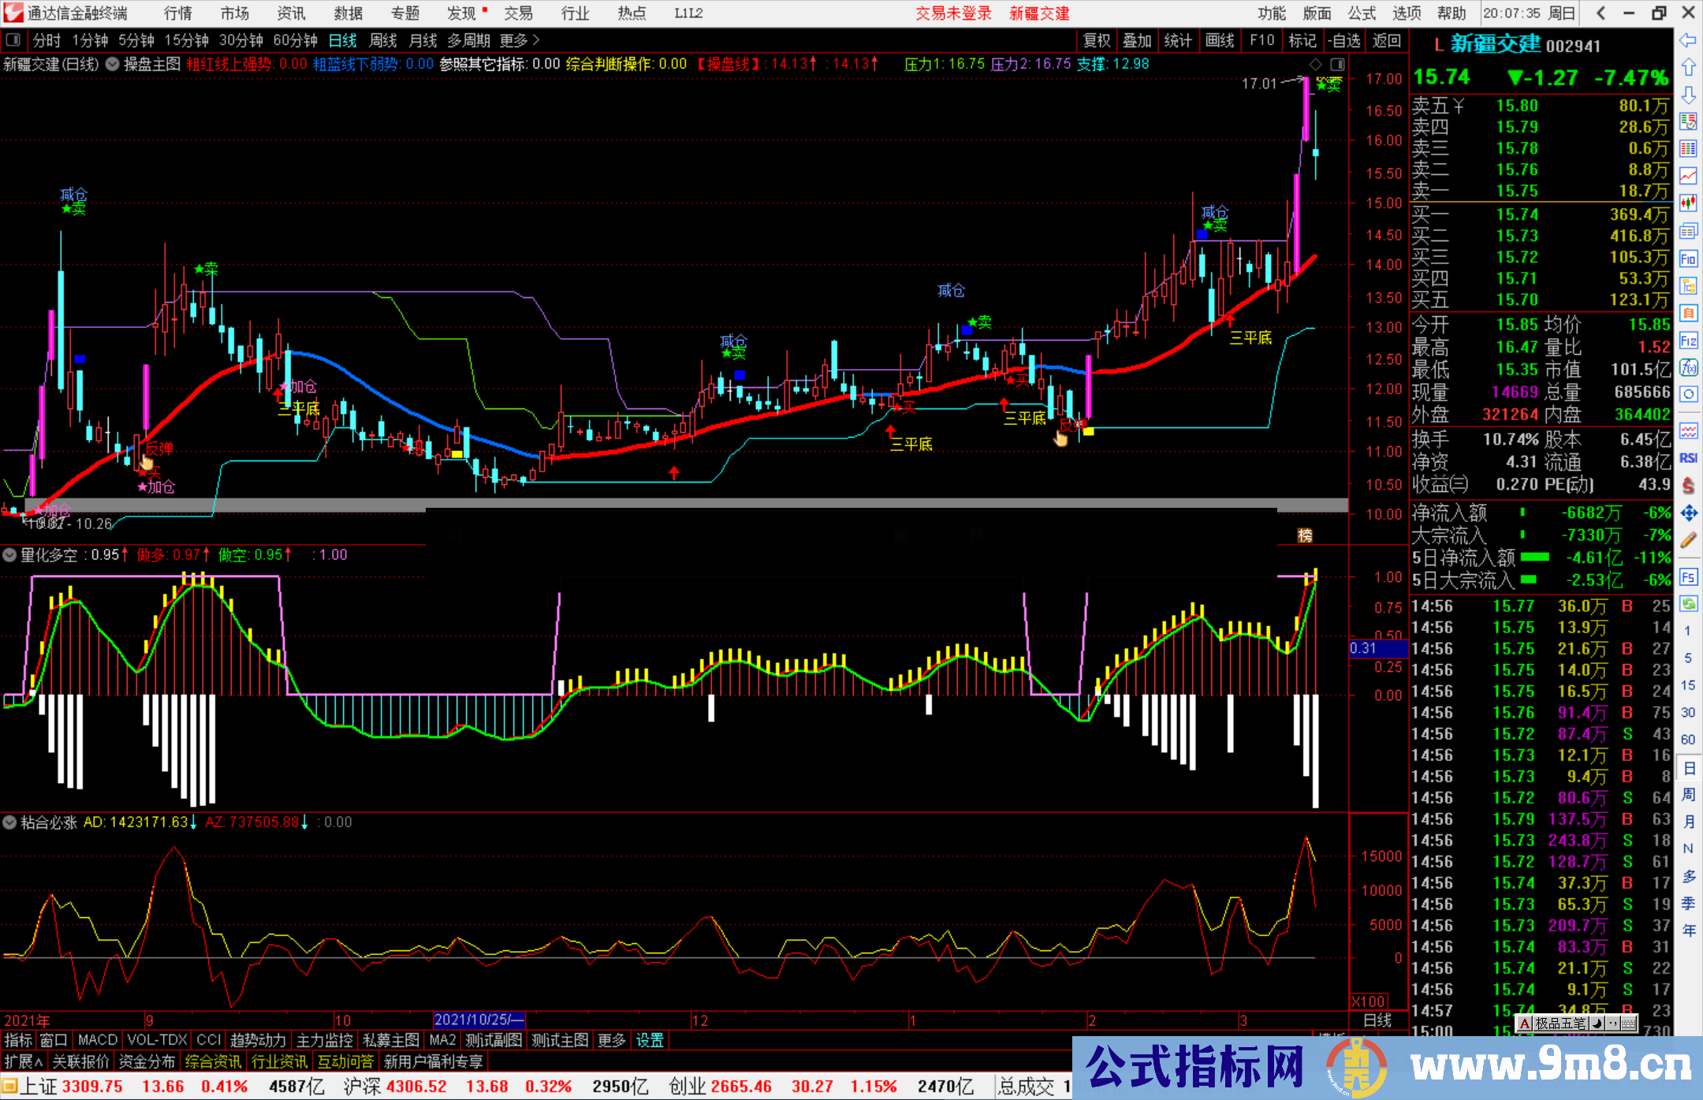
Task: Click the 设置 link in indicator bar
Action: coord(650,1040)
